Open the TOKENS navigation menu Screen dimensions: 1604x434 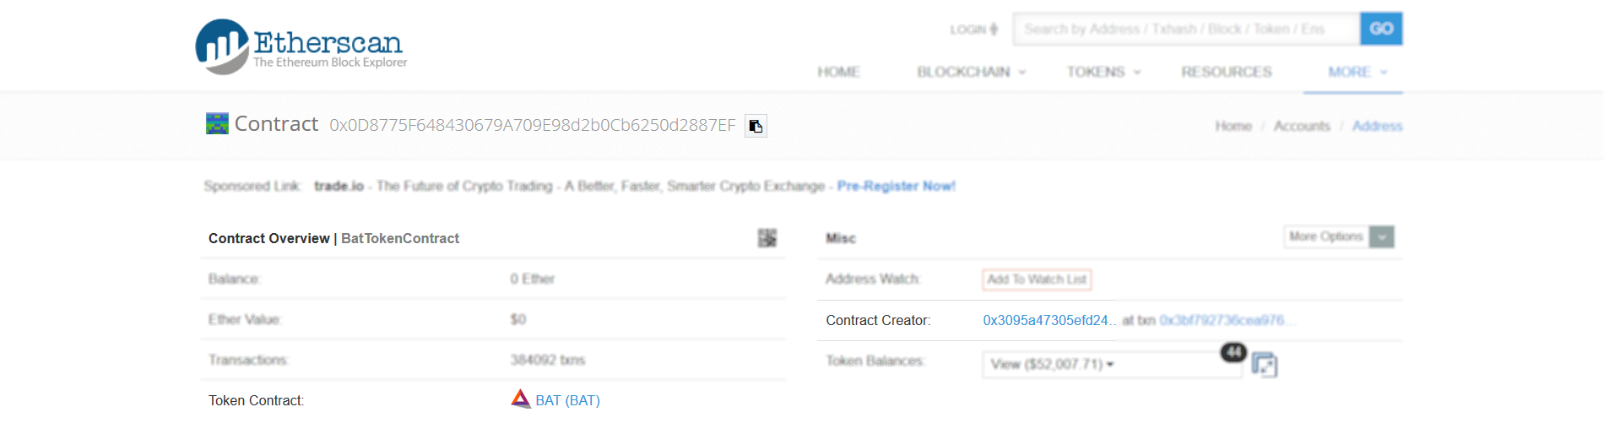tap(1103, 73)
